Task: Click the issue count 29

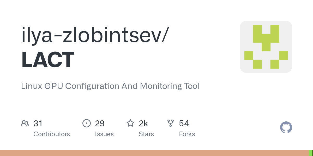Action: 100,123
